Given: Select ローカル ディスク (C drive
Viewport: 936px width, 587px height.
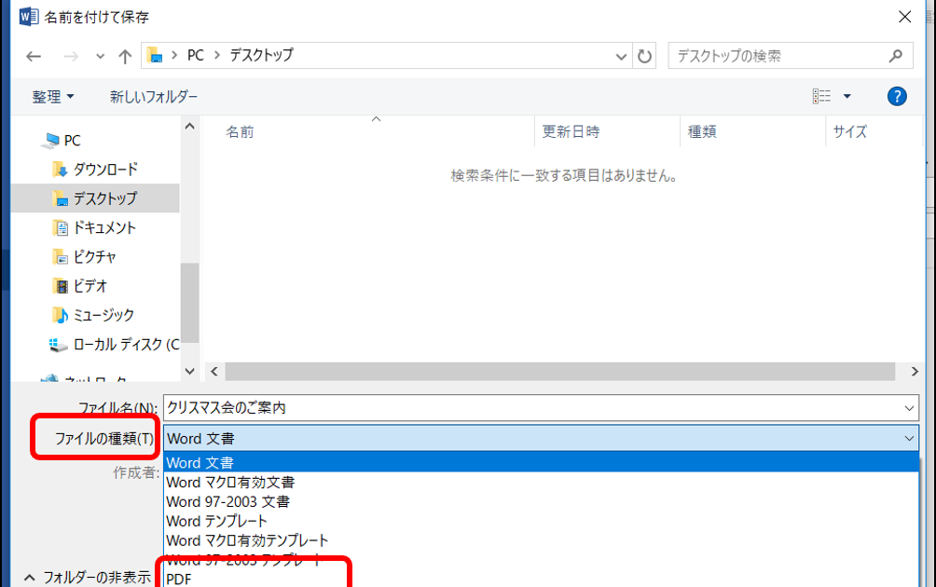Looking at the screenshot, I should point(114,344).
